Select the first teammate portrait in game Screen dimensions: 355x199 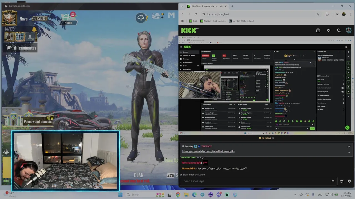(9, 36)
